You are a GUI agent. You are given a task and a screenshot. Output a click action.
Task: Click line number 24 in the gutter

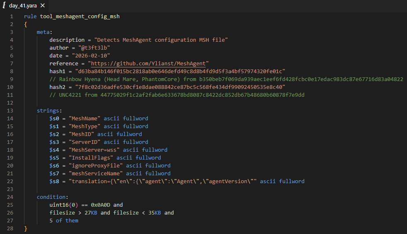tap(10, 197)
